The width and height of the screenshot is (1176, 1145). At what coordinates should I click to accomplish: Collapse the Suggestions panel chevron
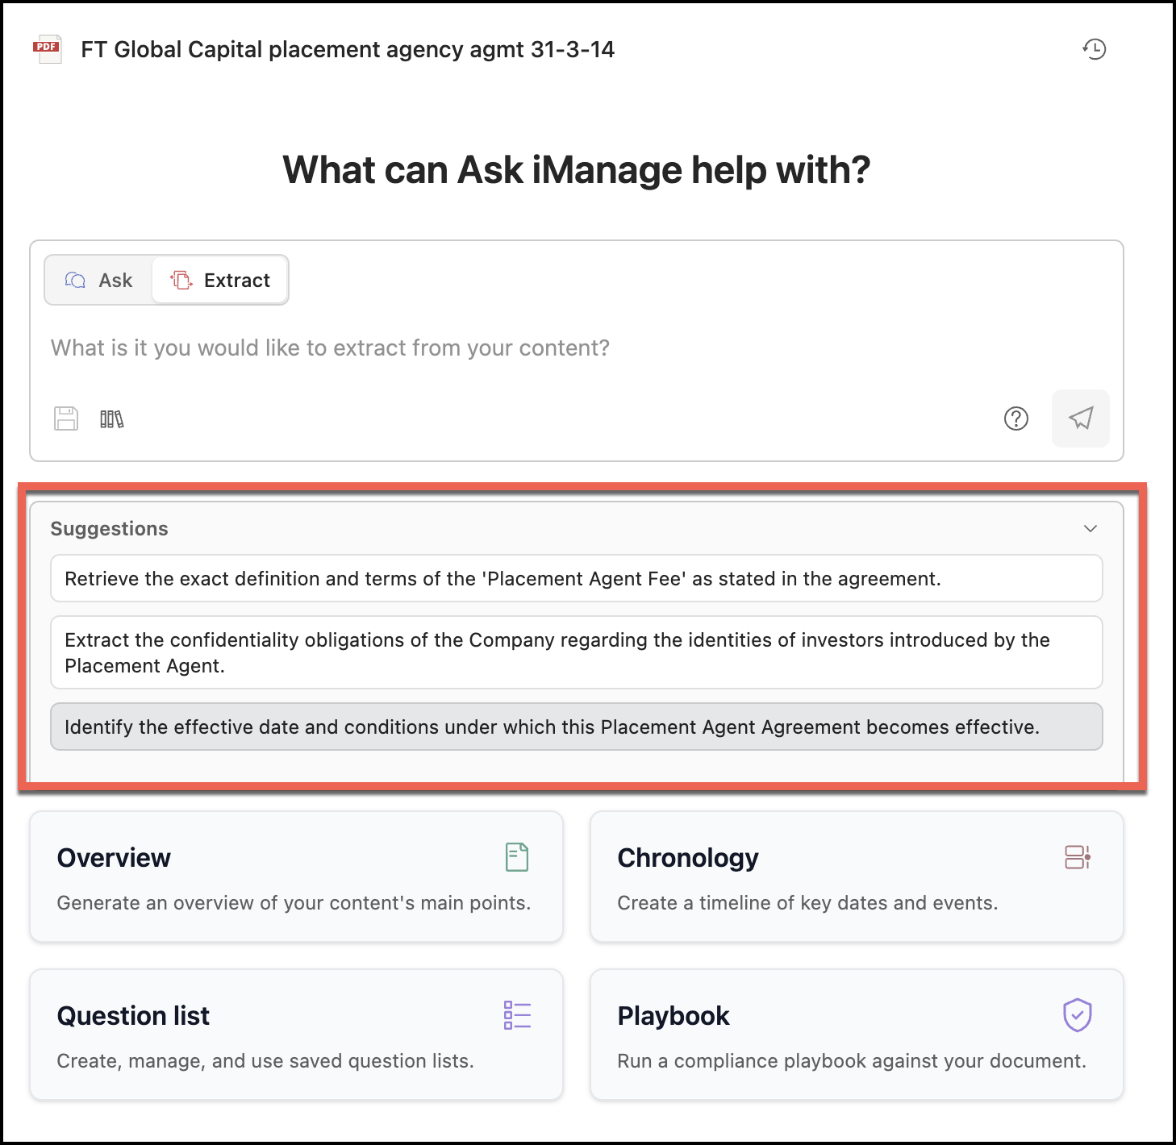[x=1091, y=529]
